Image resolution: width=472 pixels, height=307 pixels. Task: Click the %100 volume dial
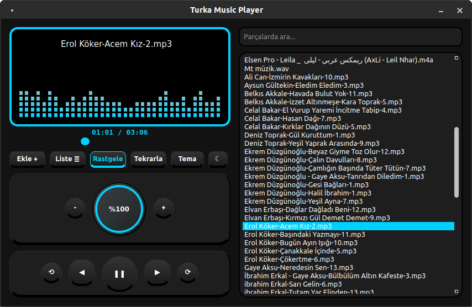click(x=119, y=209)
